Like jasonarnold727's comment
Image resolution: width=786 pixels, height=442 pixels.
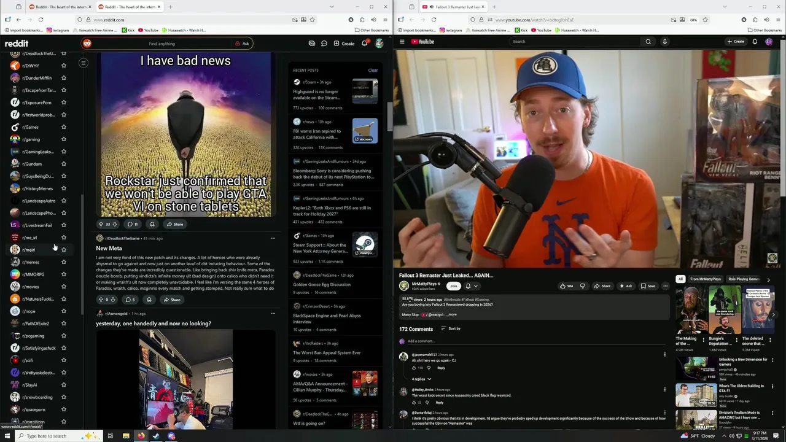click(413, 368)
